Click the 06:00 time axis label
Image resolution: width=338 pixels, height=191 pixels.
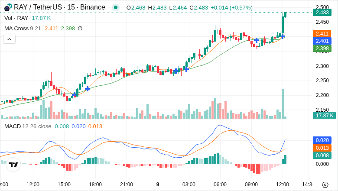(x=220, y=185)
